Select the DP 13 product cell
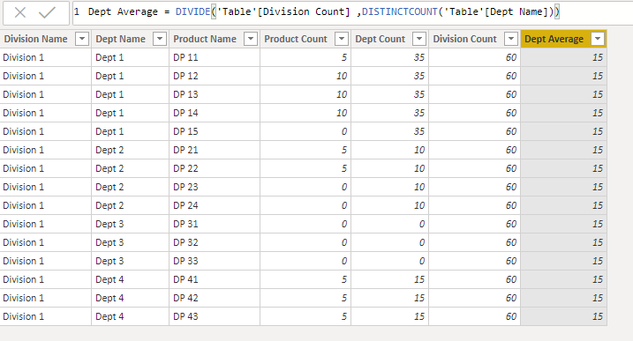633x341 pixels. 215,94
